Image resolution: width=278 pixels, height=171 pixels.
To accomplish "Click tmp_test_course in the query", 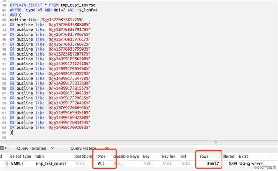I will tap(78, 5).
